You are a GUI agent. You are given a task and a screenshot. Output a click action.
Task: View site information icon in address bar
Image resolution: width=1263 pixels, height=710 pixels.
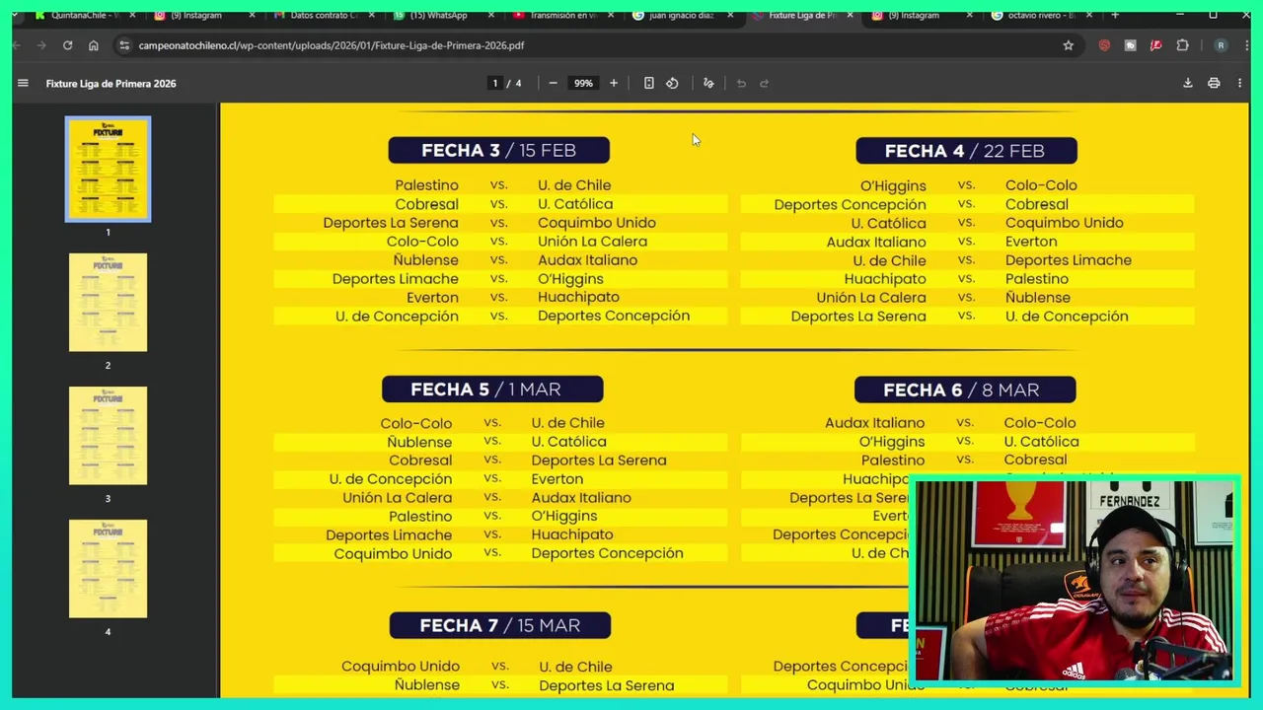(123, 45)
